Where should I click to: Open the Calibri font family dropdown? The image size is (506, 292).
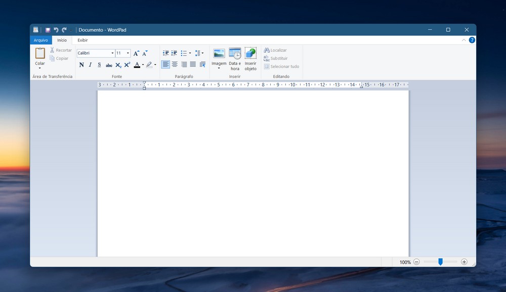[112, 53]
